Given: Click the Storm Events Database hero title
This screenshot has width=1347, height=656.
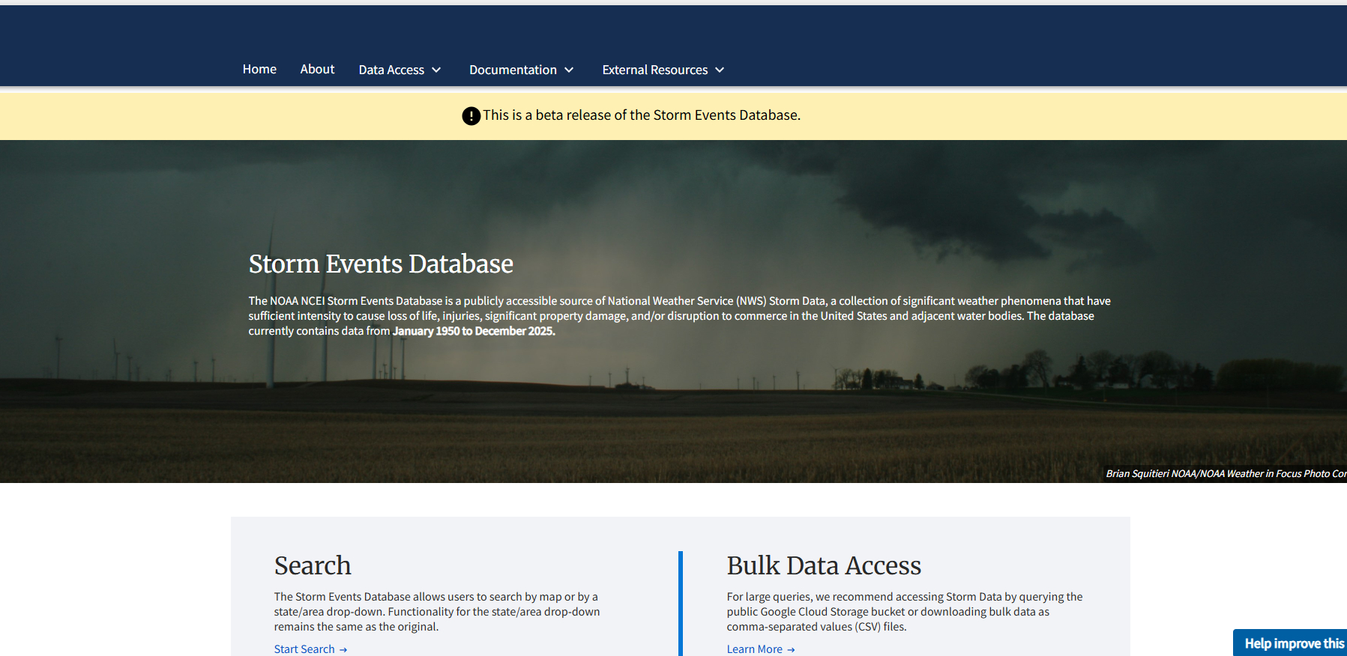Looking at the screenshot, I should [x=381, y=264].
